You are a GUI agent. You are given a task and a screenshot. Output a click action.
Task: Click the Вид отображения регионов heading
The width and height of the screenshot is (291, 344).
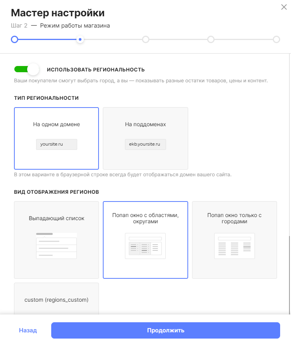pos(57,192)
